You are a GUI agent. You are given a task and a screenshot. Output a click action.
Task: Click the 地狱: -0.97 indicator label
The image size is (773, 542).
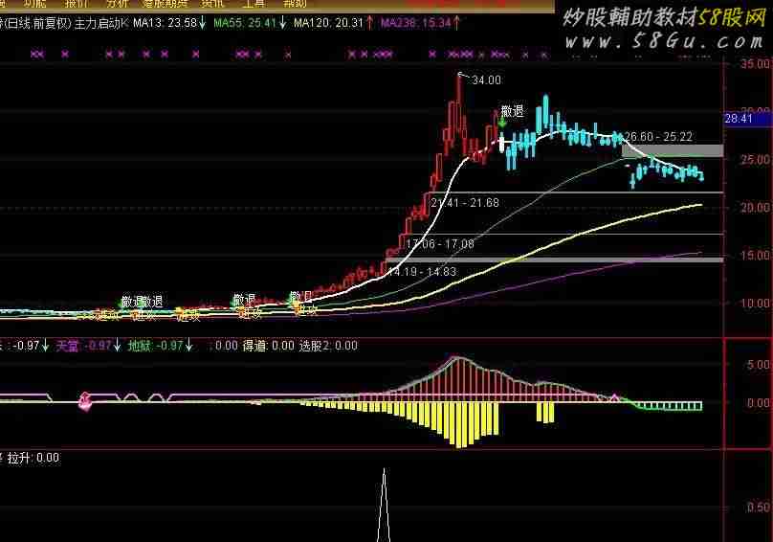click(155, 346)
